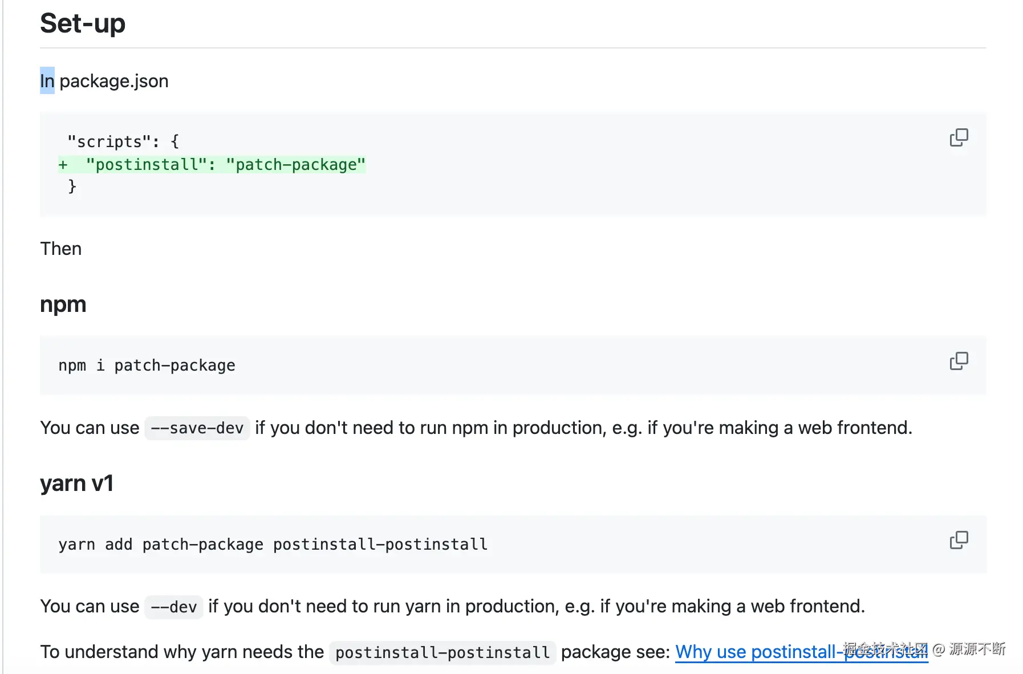1023x674 pixels.
Task: Click the yarn v1 section heading
Action: pyautogui.click(x=76, y=484)
